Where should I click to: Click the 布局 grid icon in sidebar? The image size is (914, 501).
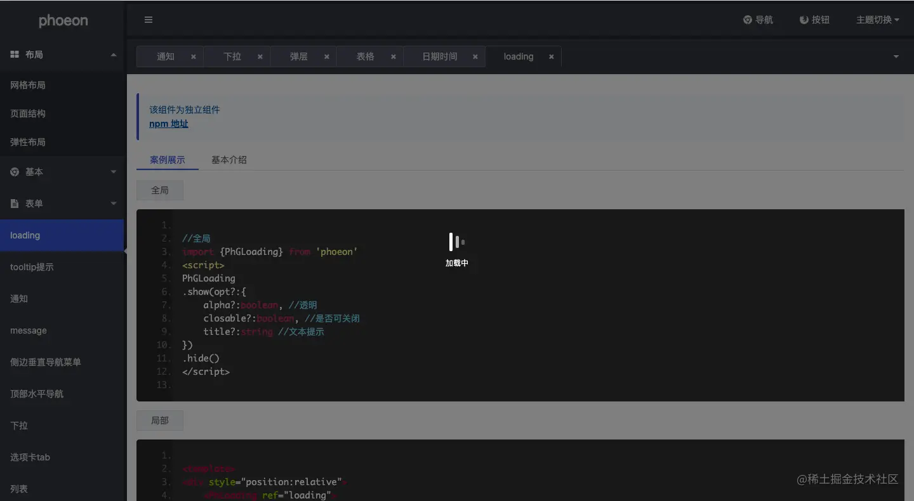pos(15,55)
